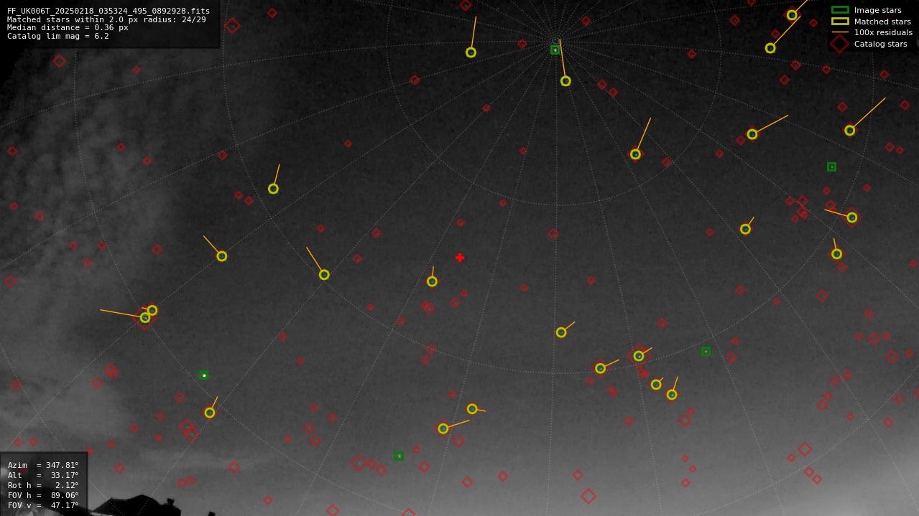The height and width of the screenshot is (516, 919).
Task: Click the green unmatched star at grid pole
Action: [555, 50]
